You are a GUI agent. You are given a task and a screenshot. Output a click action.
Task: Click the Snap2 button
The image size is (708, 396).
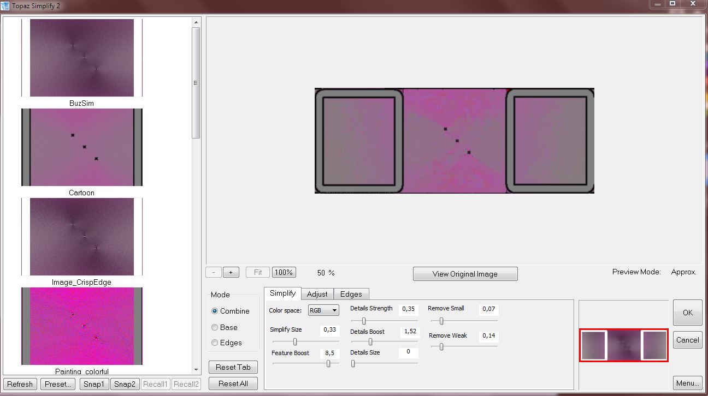click(x=125, y=384)
